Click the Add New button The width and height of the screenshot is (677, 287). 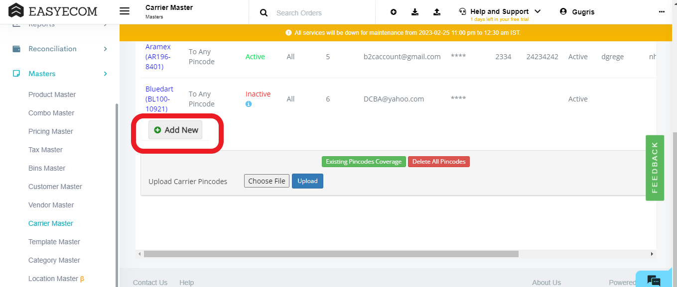click(x=175, y=130)
